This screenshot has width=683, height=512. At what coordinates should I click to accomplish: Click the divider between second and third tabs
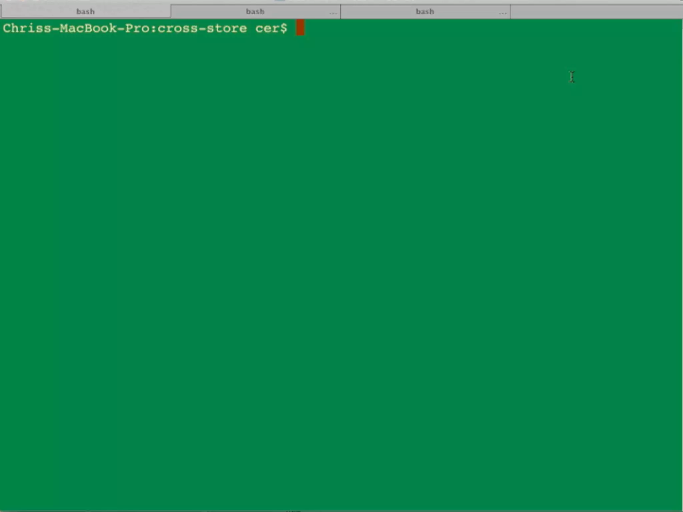coord(340,12)
